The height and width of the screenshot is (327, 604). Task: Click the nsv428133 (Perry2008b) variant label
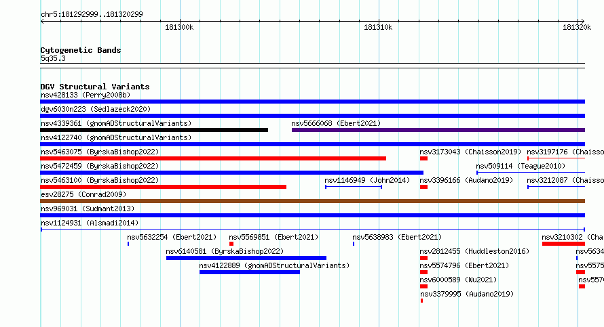point(86,95)
